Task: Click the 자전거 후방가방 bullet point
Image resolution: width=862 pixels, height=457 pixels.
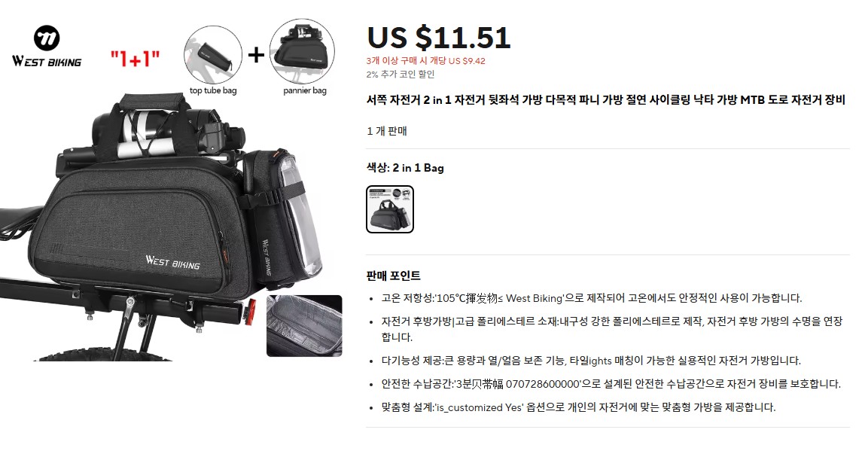Action: 612,329
